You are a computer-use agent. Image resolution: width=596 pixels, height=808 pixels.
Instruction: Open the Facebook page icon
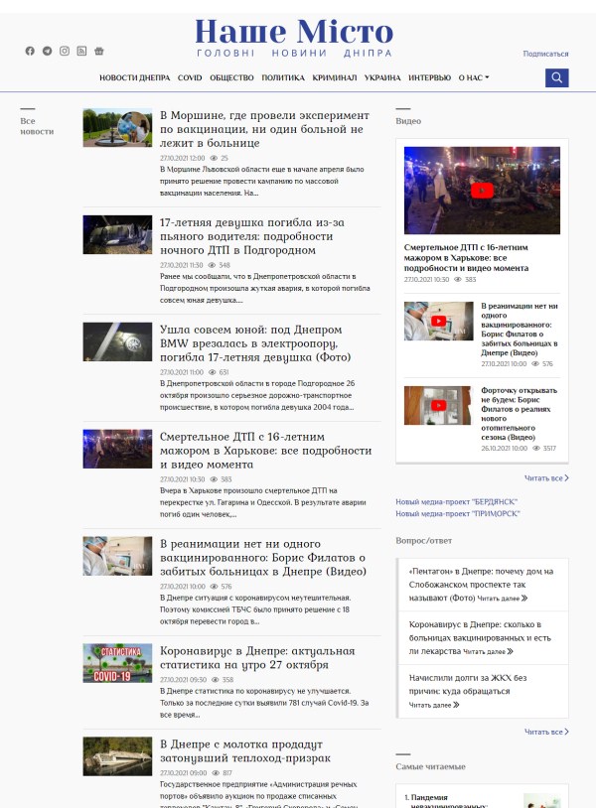(30, 51)
